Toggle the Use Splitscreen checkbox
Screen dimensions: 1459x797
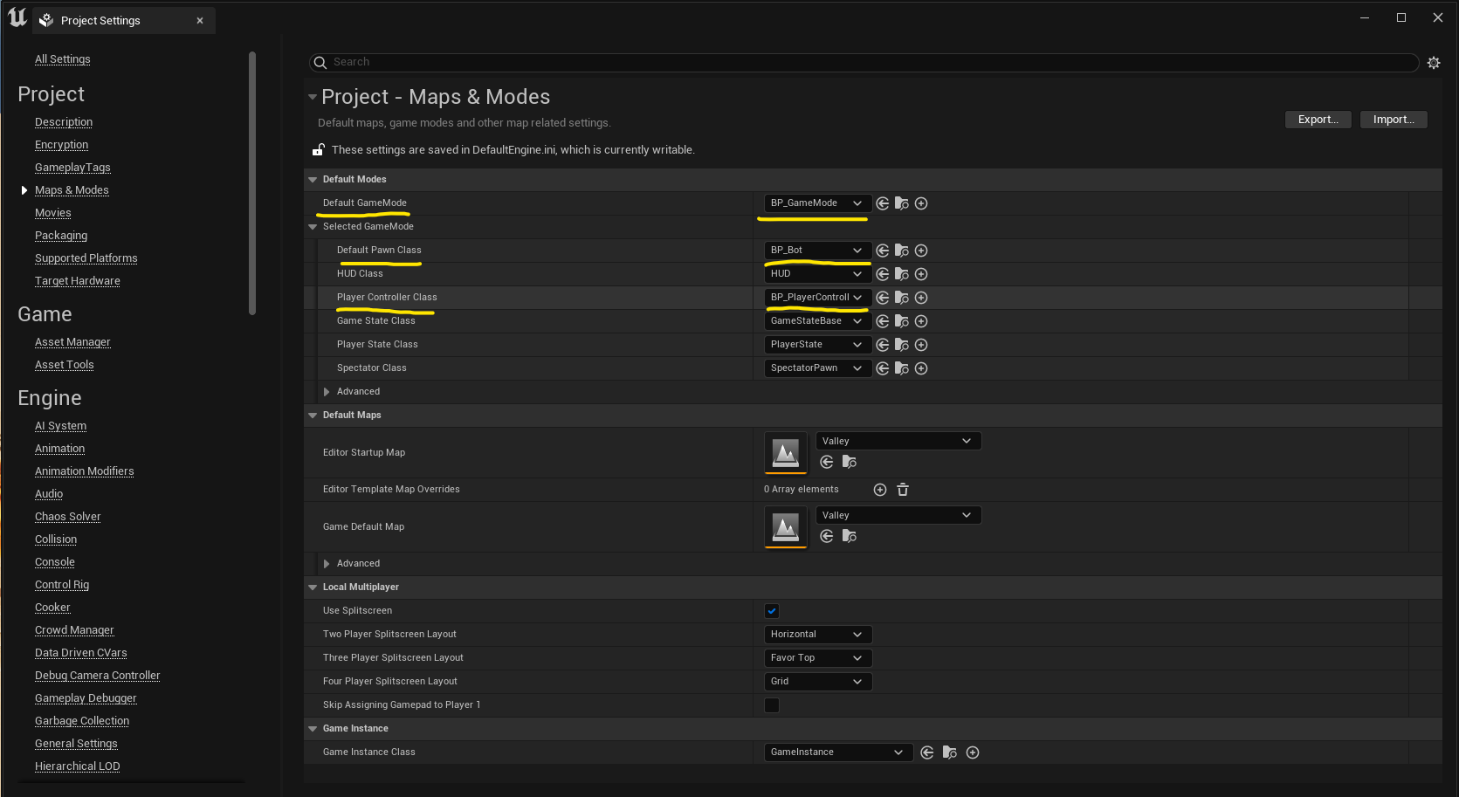(x=772, y=611)
